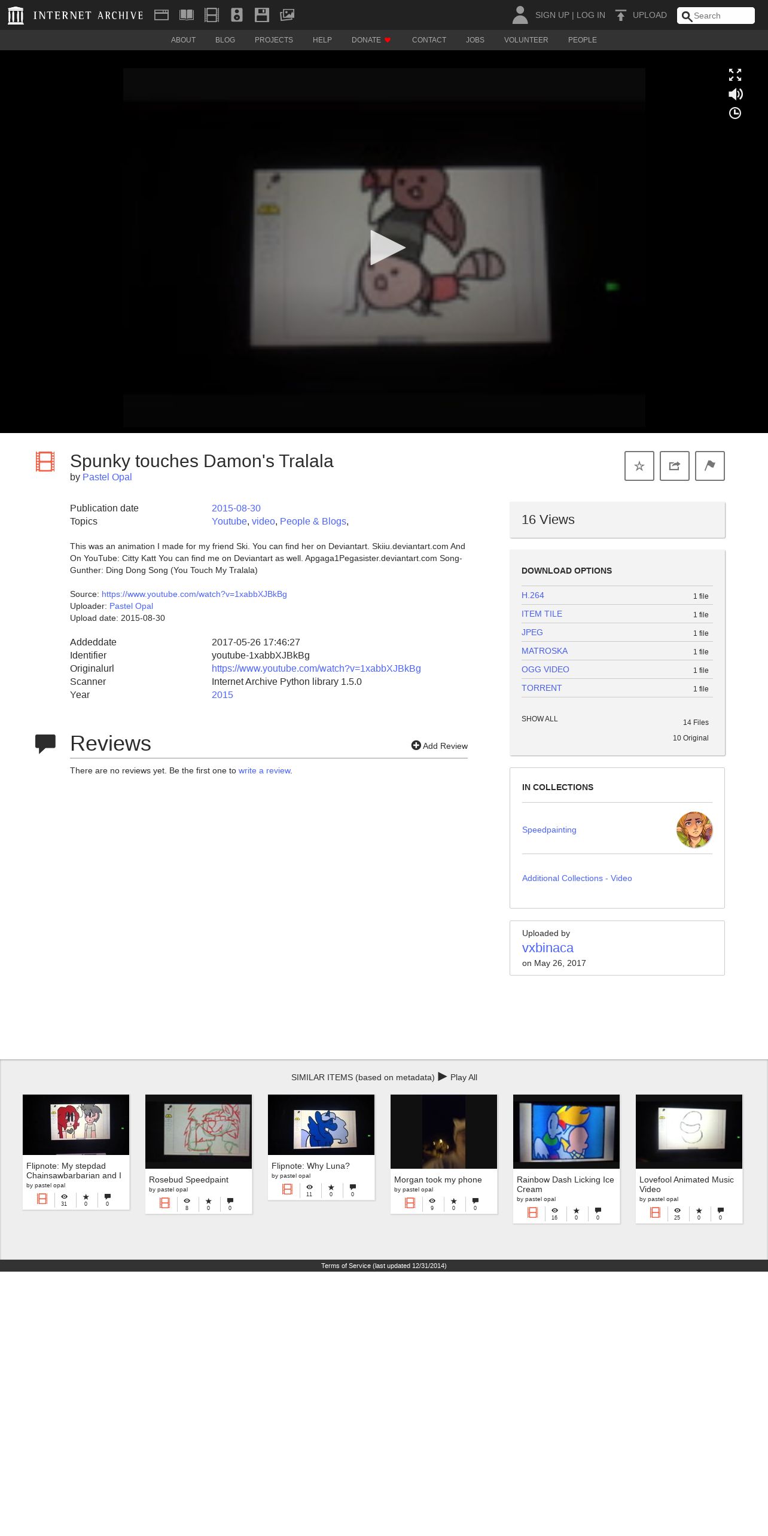Open the Audio speaker icon in header

tap(237, 15)
